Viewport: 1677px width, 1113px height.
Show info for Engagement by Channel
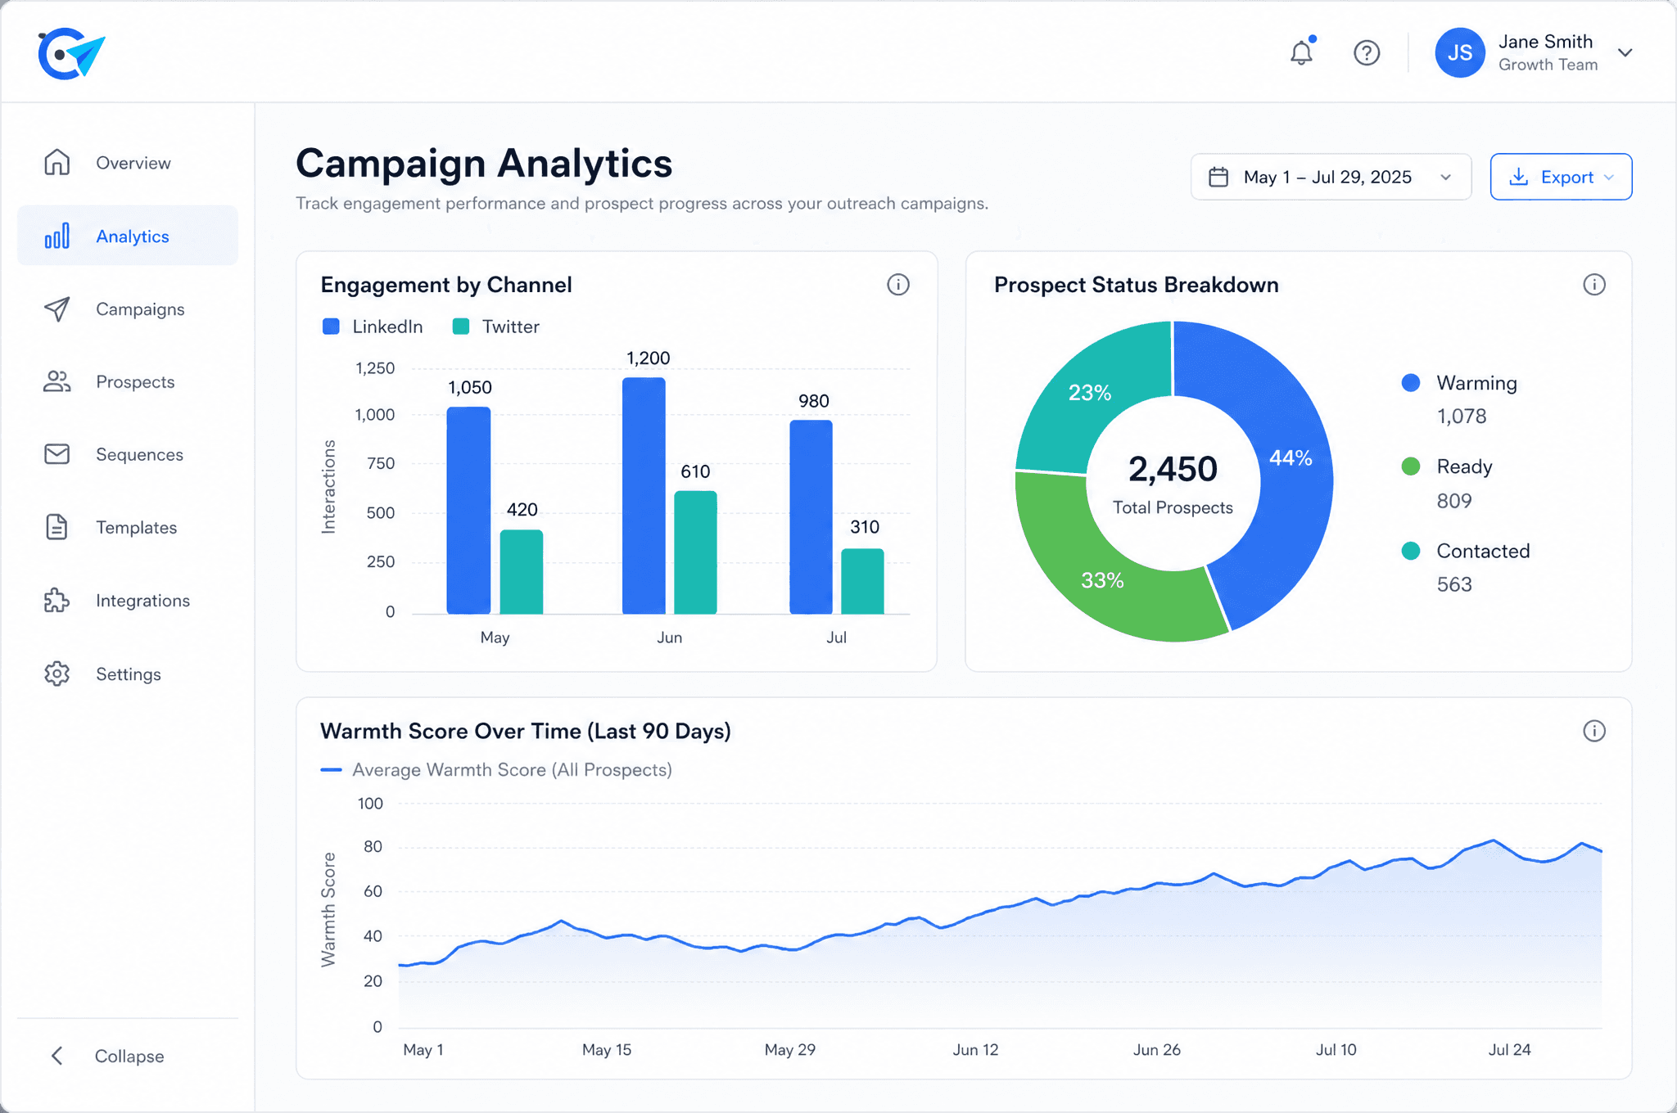898,285
